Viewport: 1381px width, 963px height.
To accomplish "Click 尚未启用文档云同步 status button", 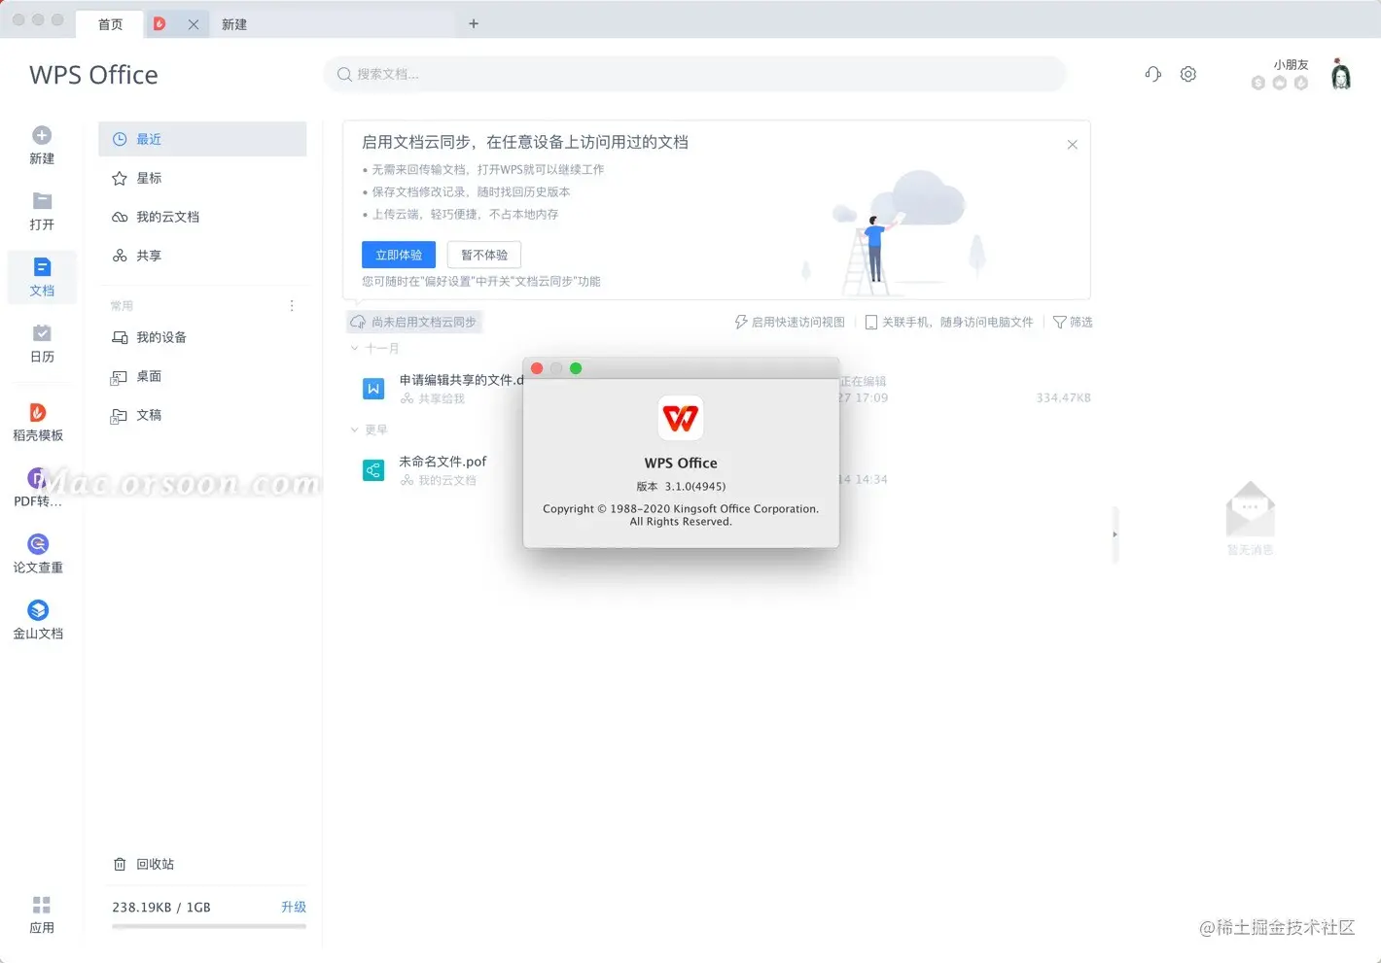I will [415, 322].
